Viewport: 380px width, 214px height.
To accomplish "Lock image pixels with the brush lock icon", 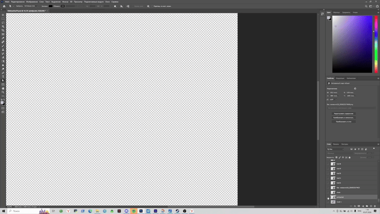I will (x=340, y=157).
